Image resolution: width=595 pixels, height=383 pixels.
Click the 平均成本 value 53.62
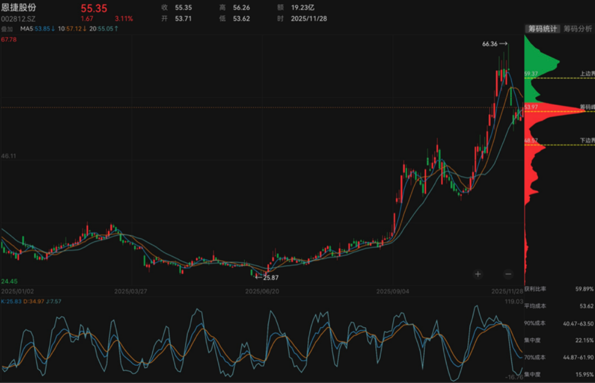(x=587, y=306)
